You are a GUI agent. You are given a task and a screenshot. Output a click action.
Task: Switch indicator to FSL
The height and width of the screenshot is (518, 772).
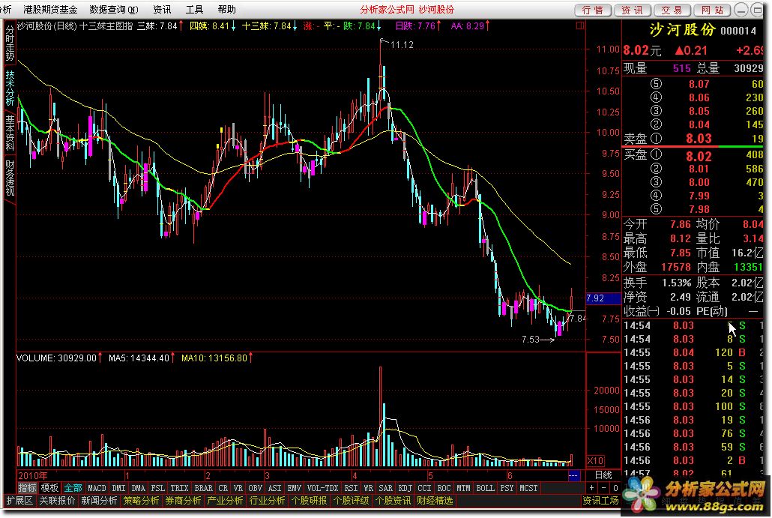(157, 488)
